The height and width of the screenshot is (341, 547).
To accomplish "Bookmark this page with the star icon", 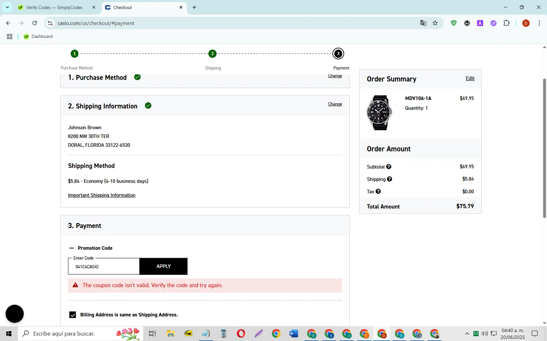I will click(x=435, y=23).
